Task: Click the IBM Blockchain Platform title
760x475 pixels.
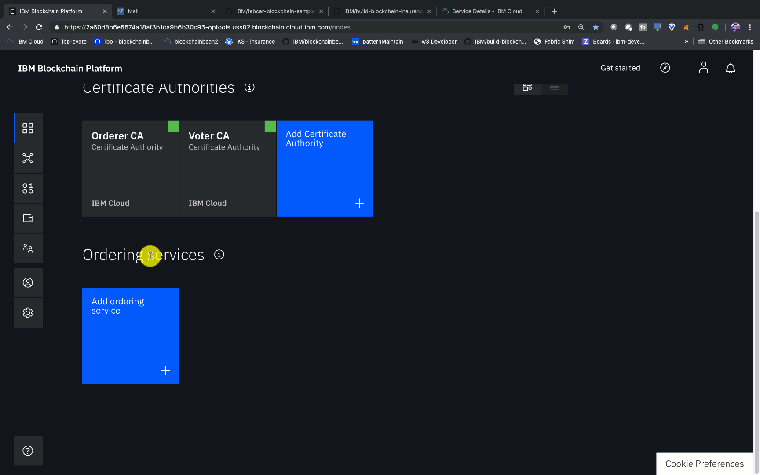Action: (x=70, y=68)
